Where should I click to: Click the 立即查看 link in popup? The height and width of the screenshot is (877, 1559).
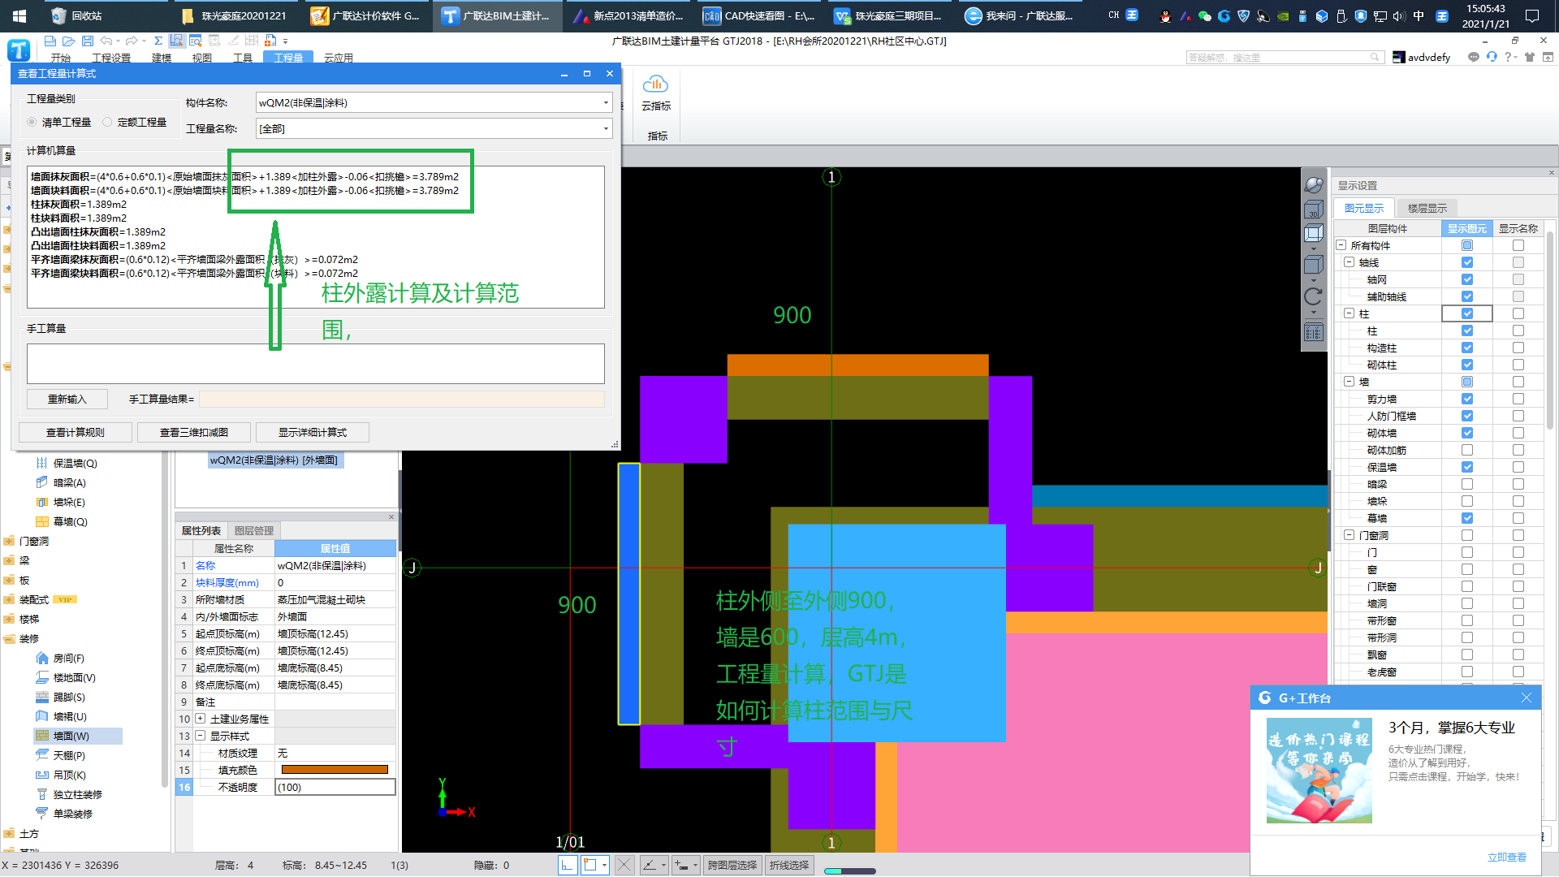click(1507, 858)
